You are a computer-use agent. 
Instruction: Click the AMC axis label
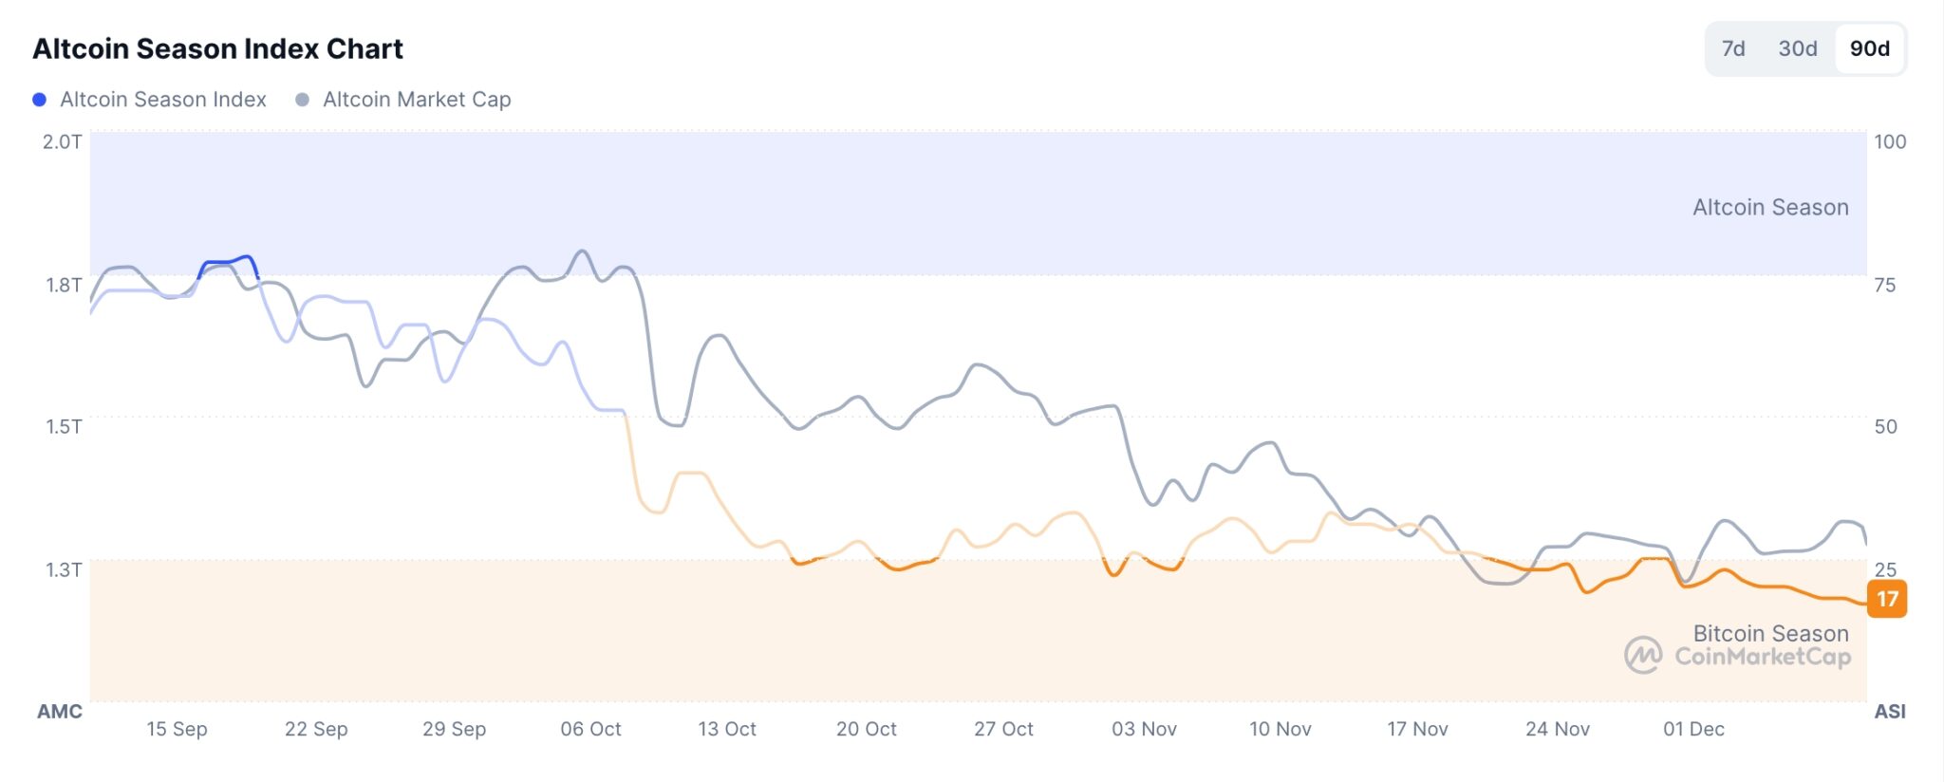point(59,711)
